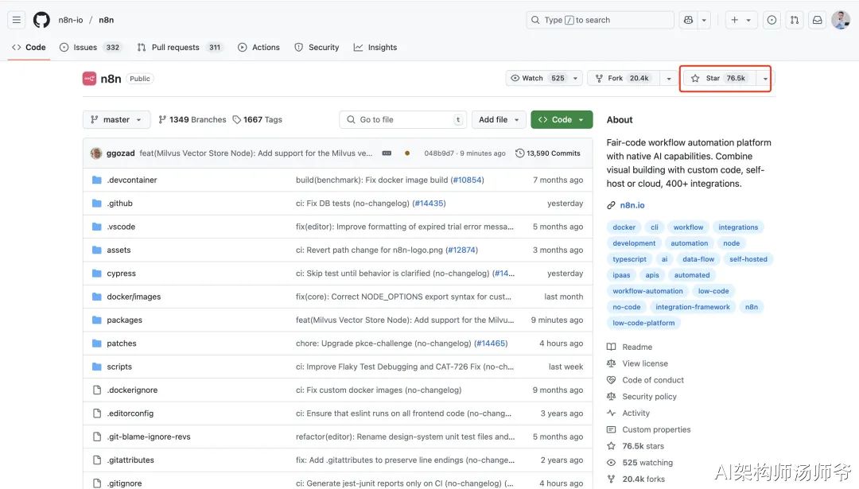
Task: Open Code of conduct heart icon
Action: click(x=612, y=380)
